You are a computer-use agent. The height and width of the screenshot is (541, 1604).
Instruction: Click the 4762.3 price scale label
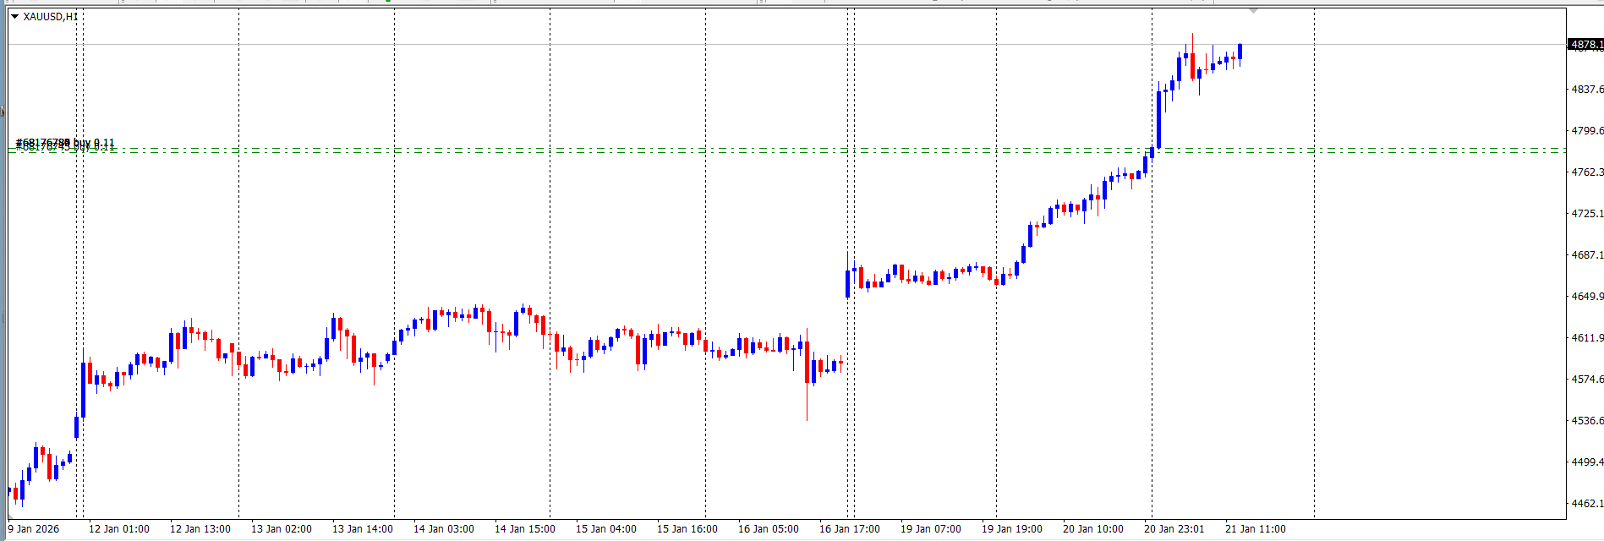coord(1586,172)
